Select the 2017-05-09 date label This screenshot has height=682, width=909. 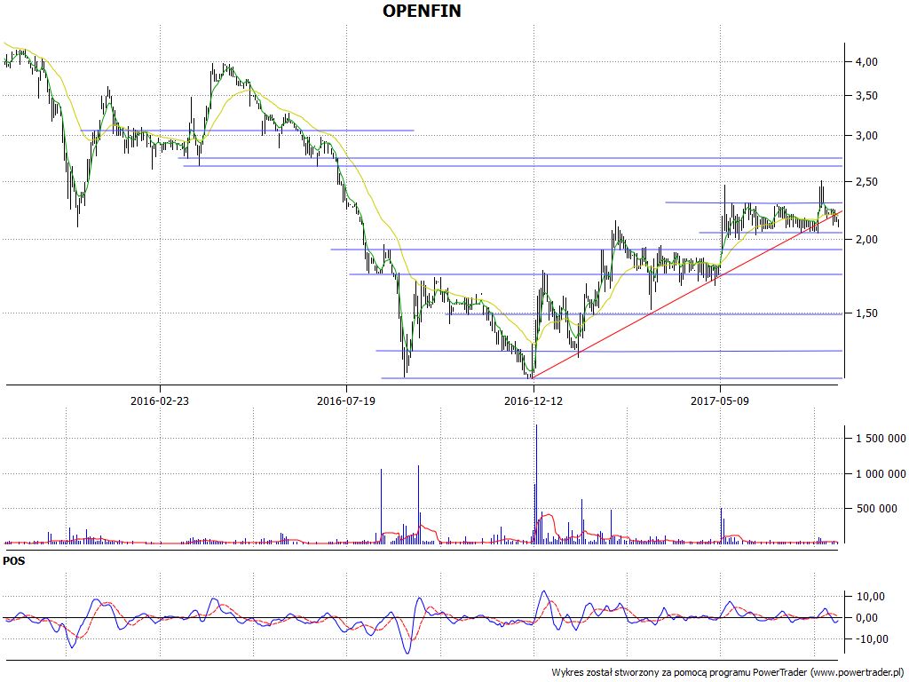click(x=720, y=400)
